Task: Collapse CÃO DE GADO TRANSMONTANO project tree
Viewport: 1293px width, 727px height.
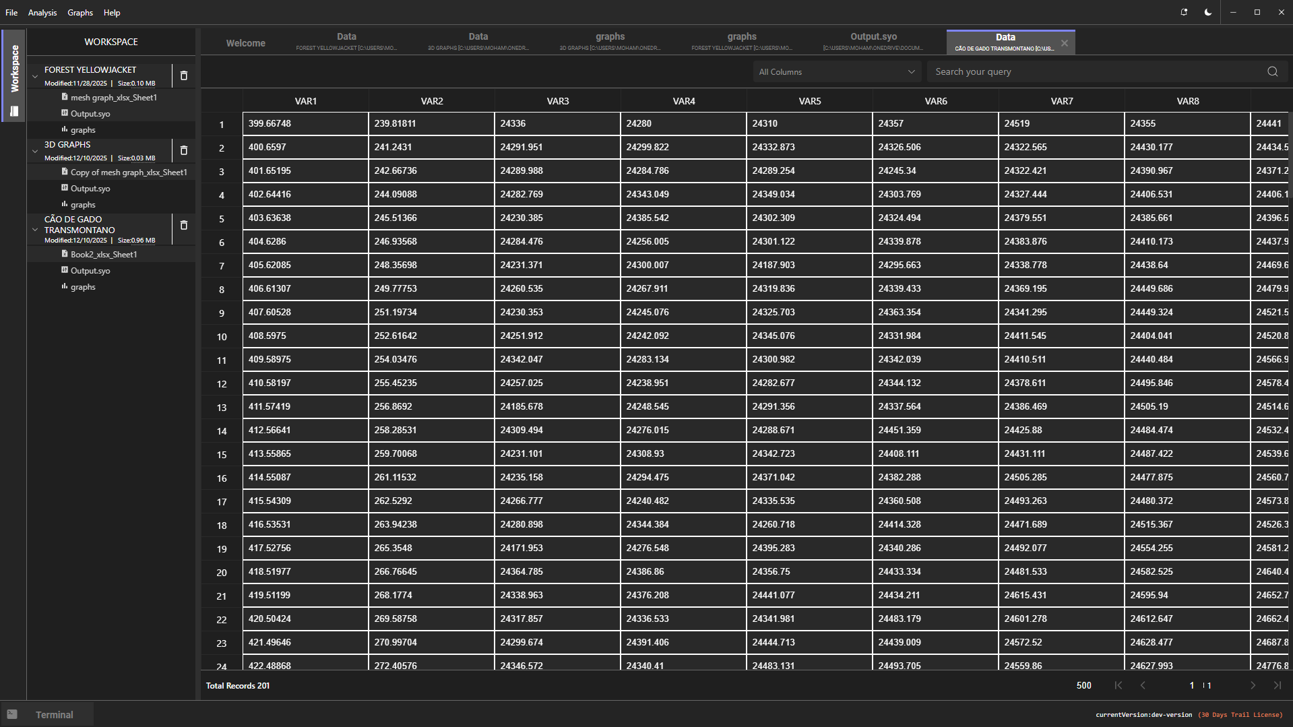Action: (35, 230)
